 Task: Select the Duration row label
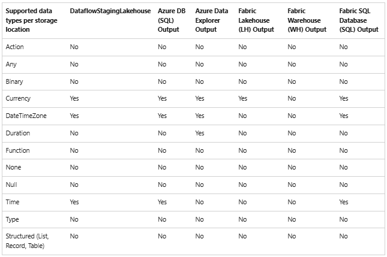(x=18, y=133)
